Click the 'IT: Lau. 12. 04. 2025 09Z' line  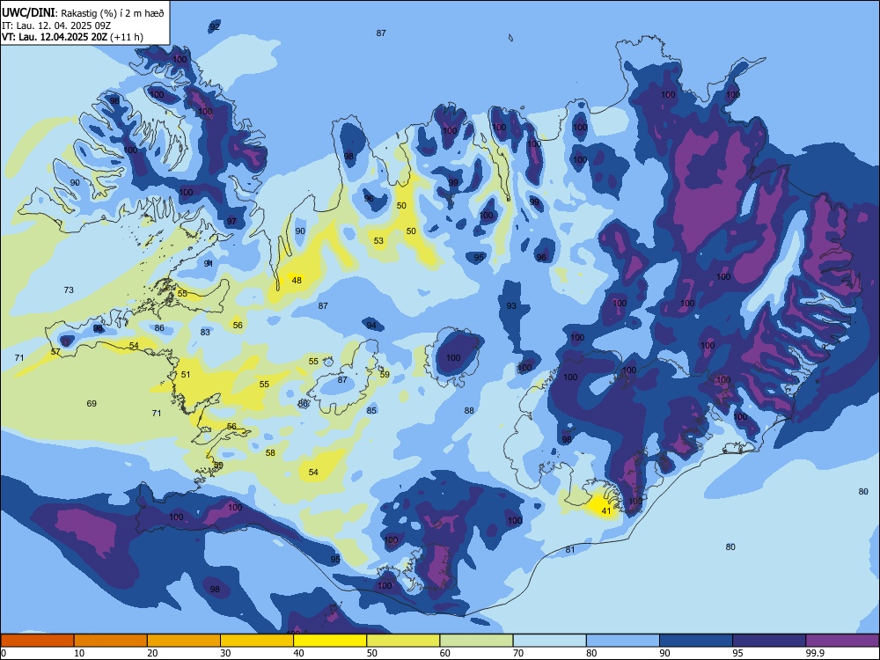[56, 26]
